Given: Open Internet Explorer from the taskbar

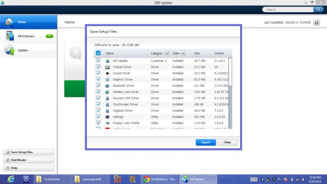Looking at the screenshot, I should (x=11, y=179).
